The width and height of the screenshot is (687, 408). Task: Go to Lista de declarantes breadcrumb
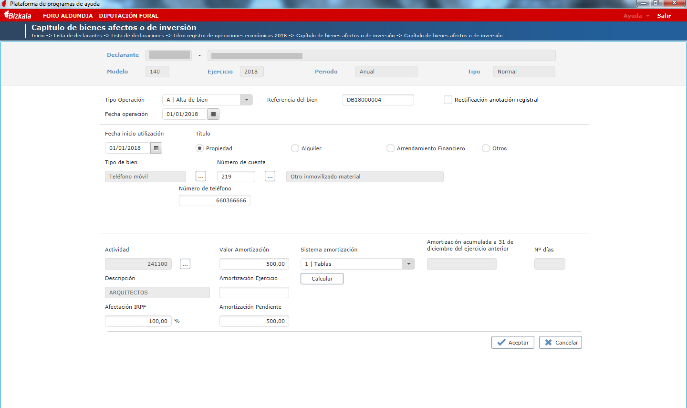click(78, 36)
